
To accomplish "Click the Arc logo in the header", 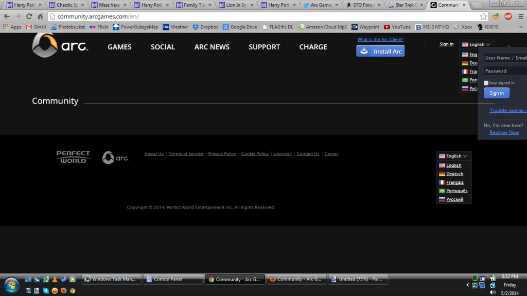I will point(60,46).
